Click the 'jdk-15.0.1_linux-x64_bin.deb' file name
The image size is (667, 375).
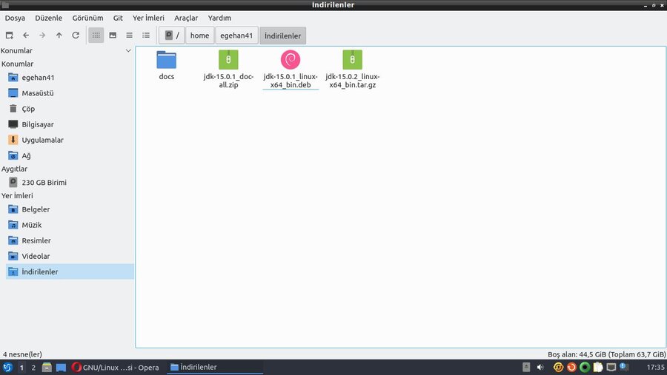click(291, 81)
